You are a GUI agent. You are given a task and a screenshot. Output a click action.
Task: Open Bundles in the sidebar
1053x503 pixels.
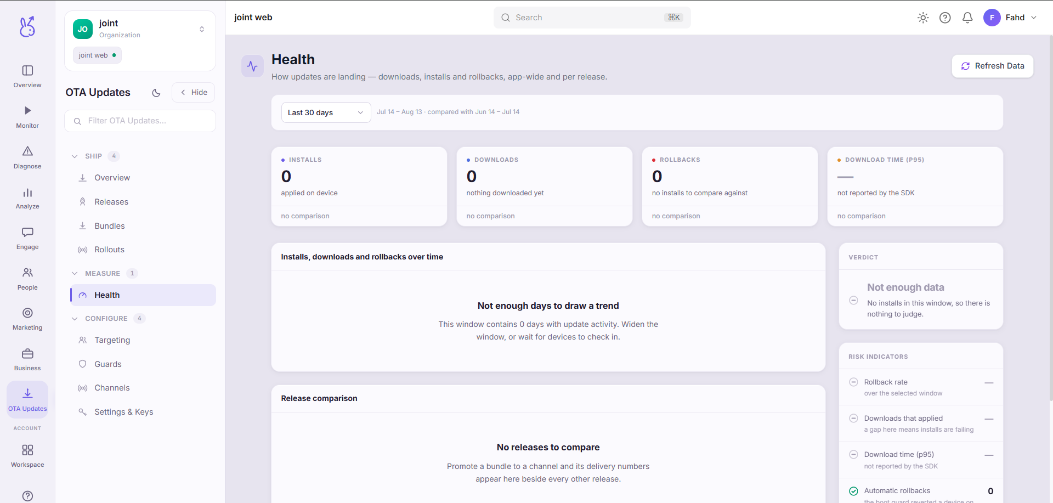pyautogui.click(x=143, y=226)
